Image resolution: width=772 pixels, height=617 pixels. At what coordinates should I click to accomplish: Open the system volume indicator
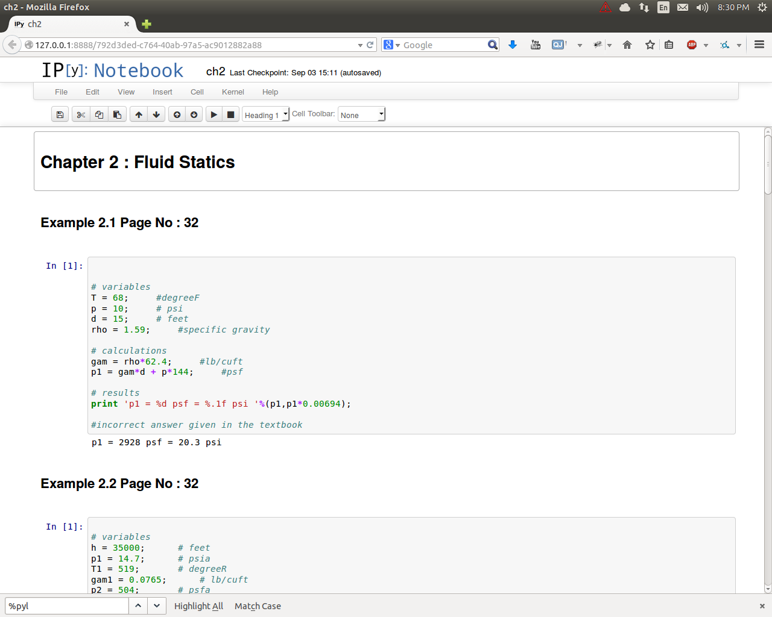702,7
